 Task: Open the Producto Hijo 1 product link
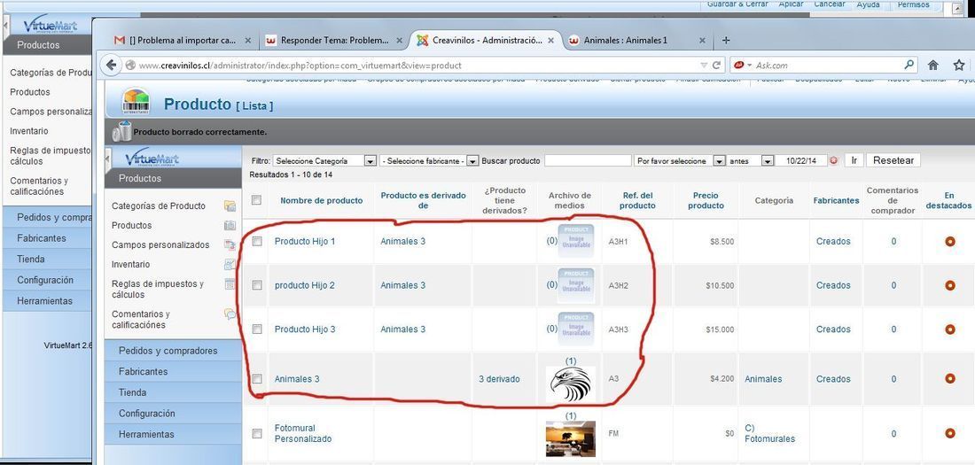pos(305,241)
